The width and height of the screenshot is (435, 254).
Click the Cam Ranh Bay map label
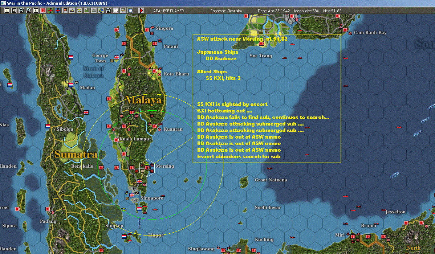pyautogui.click(x=370, y=32)
